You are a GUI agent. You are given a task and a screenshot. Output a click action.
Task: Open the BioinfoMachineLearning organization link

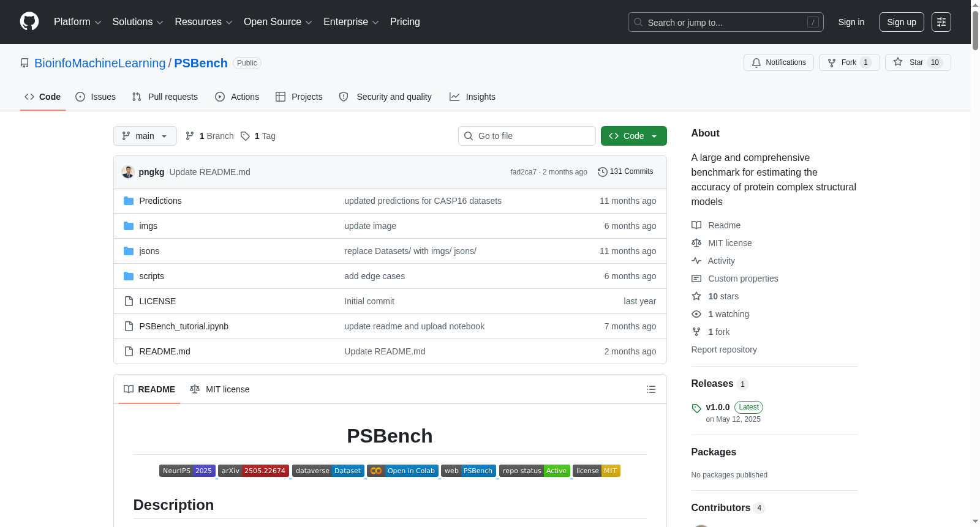100,63
